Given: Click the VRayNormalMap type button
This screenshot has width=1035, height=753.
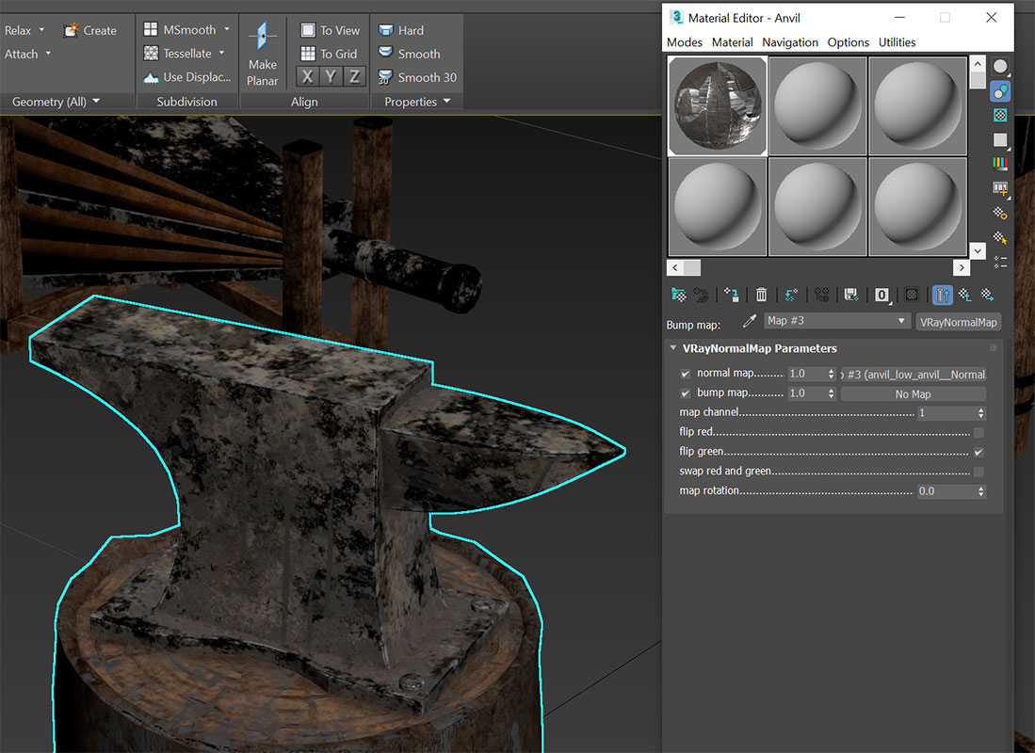Looking at the screenshot, I should [959, 322].
